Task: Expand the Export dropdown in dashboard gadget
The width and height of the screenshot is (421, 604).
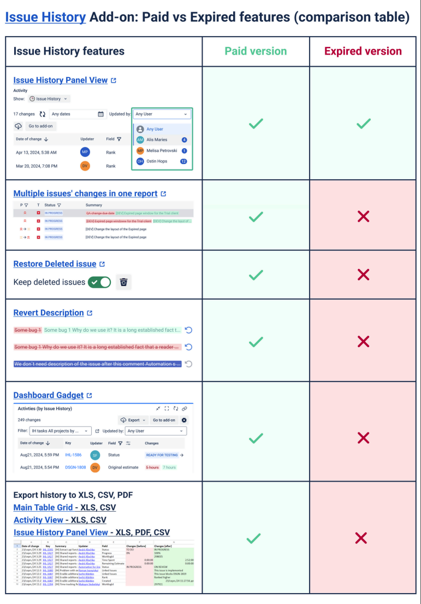Action: click(134, 420)
